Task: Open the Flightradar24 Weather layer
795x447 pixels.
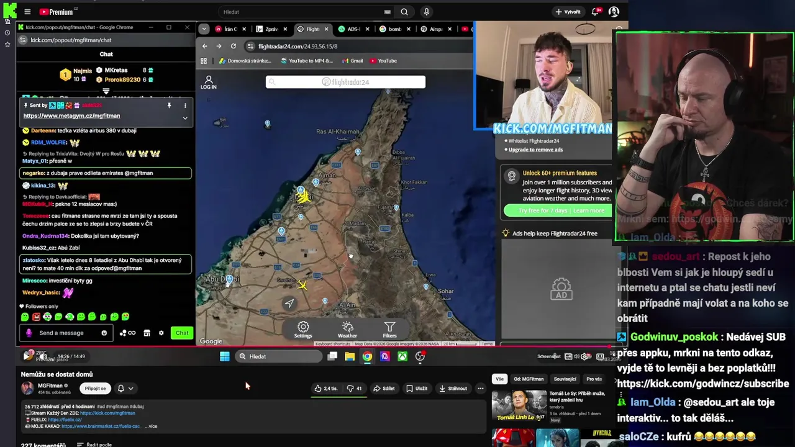Action: coord(347,330)
